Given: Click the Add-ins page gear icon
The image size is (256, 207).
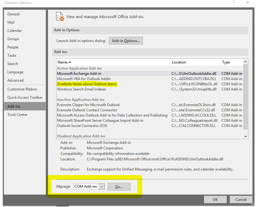Looking at the screenshot, I should pyautogui.click(x=60, y=17).
